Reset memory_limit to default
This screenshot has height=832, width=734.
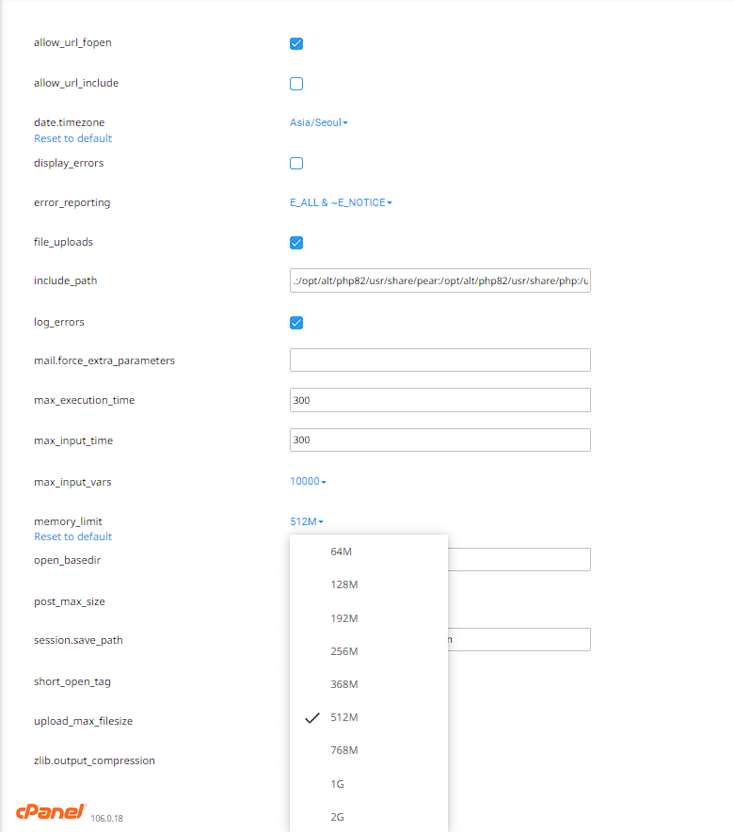pyautogui.click(x=73, y=536)
